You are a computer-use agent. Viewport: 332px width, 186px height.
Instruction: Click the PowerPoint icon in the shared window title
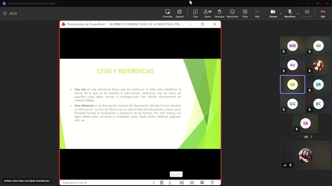[63, 24]
